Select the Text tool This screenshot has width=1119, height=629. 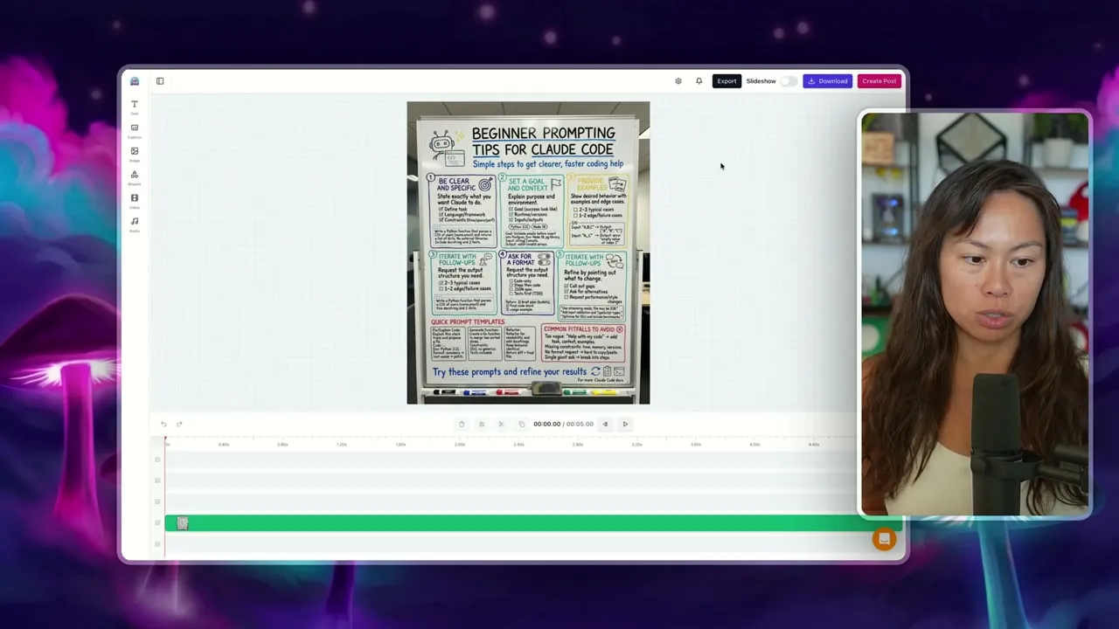point(135,107)
